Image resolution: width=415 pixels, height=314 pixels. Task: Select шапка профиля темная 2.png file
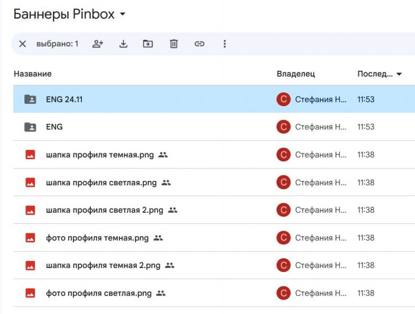coord(103,265)
